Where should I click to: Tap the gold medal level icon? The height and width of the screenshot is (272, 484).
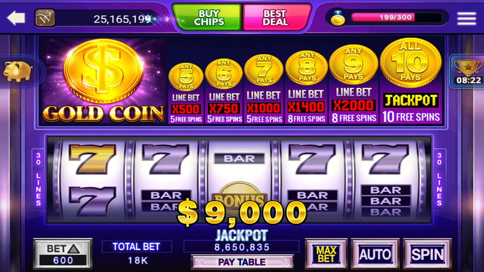click(x=338, y=18)
